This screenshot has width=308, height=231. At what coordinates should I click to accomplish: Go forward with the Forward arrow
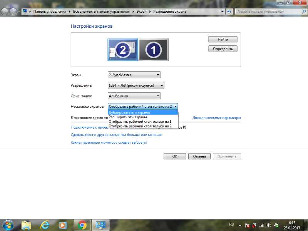point(13,12)
